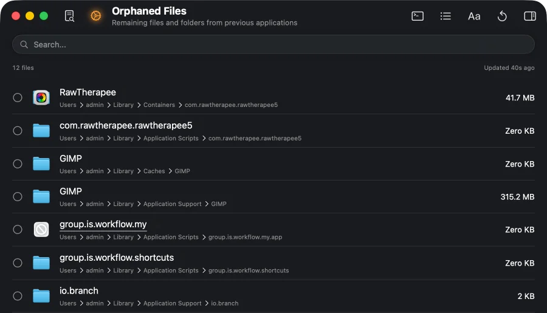Click Containers in RawTherapee path
Screen dimensions: 547x313
pyautogui.click(x=159, y=105)
